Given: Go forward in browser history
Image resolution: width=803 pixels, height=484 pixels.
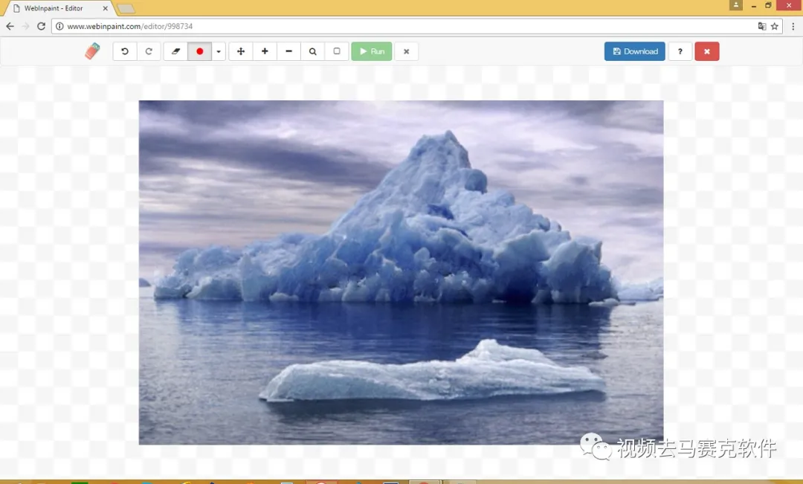Looking at the screenshot, I should [x=25, y=26].
